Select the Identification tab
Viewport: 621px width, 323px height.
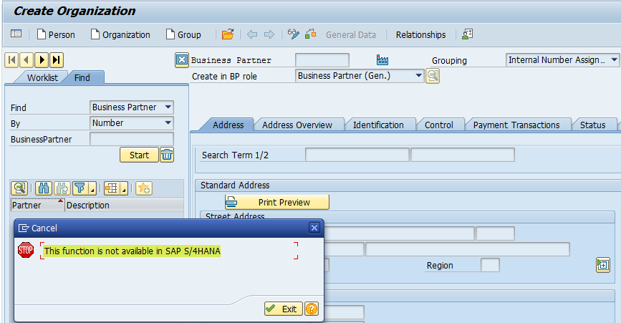(x=378, y=125)
